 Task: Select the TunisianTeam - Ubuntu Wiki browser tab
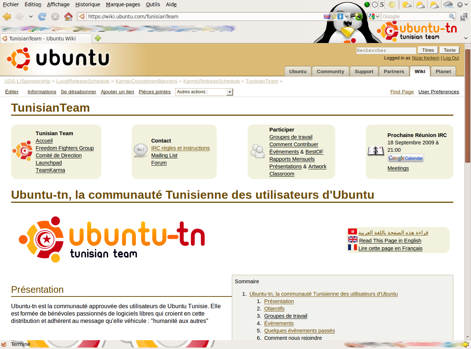pos(46,38)
